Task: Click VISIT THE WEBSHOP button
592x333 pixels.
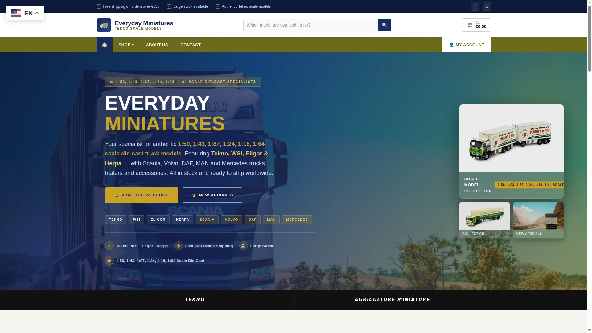Action: [142, 195]
